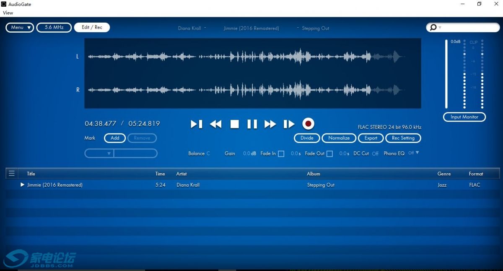Click the left channel waveform

click(x=246, y=56)
